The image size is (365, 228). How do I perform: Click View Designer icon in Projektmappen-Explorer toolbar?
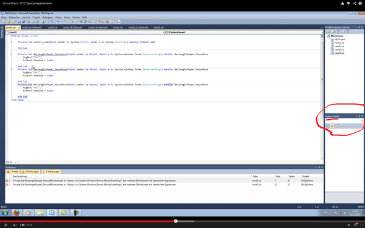[347, 32]
